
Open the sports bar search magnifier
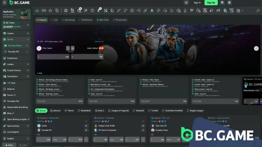tap(258, 11)
